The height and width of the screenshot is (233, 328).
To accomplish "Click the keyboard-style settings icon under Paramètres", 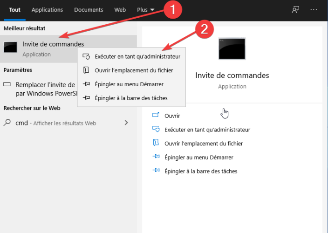I will point(7,84).
